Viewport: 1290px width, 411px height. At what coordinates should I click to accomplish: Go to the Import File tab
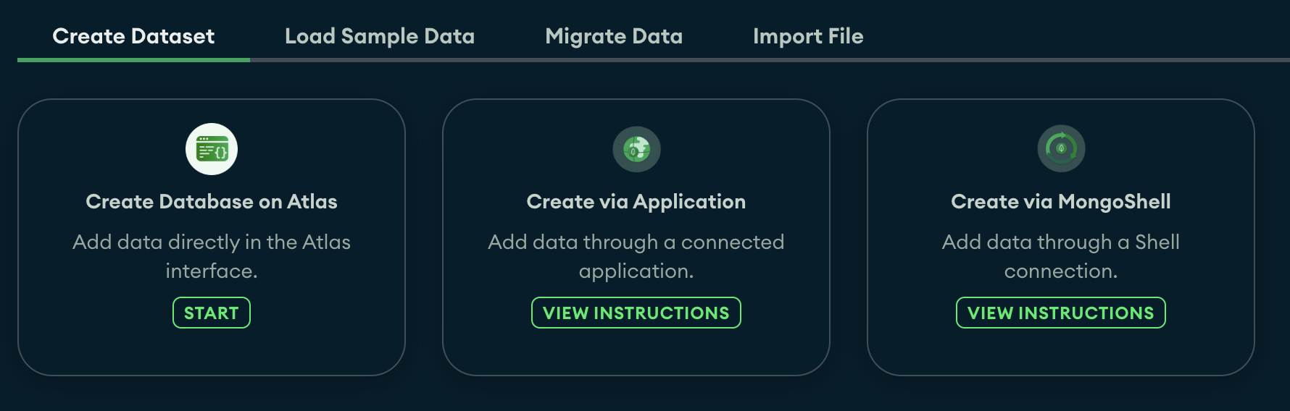(x=808, y=36)
